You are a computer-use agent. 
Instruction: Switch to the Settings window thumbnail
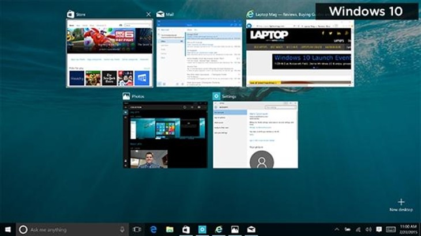255,135
